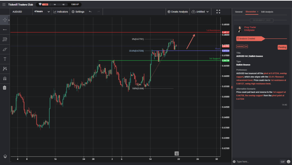Open the layers object tree icon
Image resolution: width=292 pixels, height=165 pixels.
(x=5, y=156)
